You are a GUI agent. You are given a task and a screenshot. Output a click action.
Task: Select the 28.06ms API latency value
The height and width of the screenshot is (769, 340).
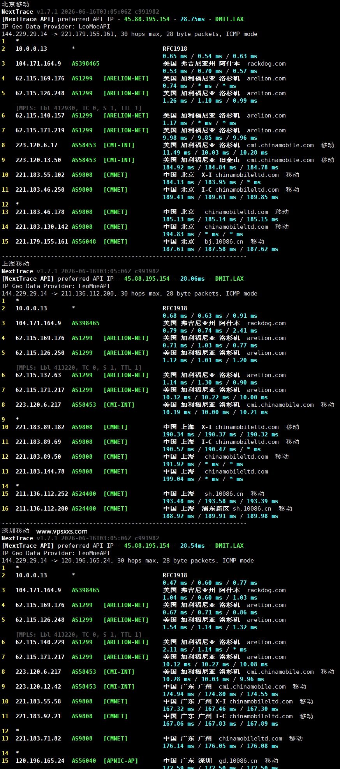point(192,279)
